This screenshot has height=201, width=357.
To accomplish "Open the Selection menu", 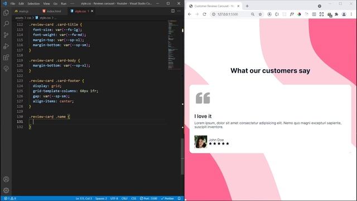I will tap(33, 4).
